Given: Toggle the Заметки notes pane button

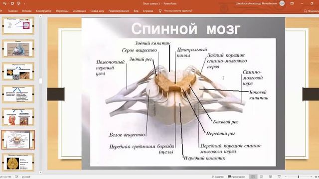Looking at the screenshot, I should (218, 177).
